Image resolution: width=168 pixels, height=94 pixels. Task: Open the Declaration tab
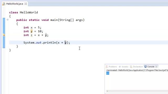click(x=136, y=67)
